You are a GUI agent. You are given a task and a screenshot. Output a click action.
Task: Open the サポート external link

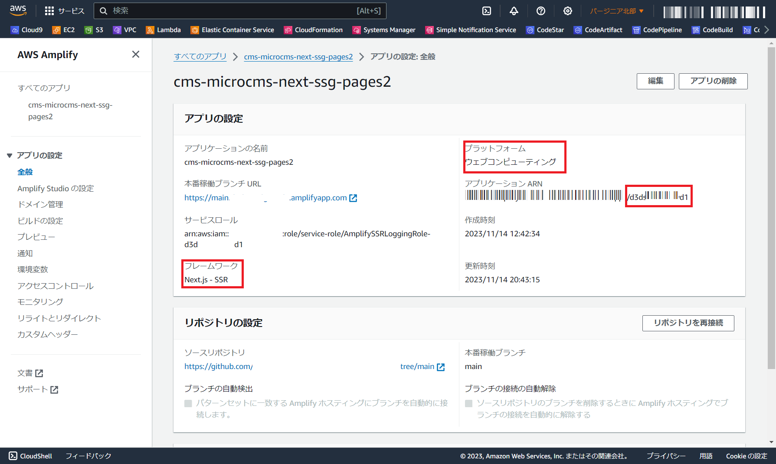pyautogui.click(x=38, y=389)
